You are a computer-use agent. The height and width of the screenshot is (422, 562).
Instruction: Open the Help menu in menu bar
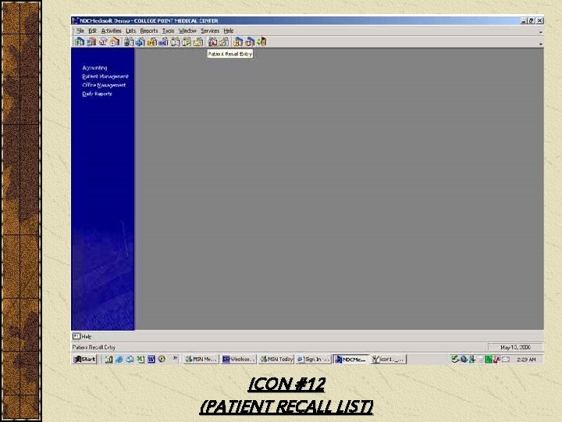[229, 30]
